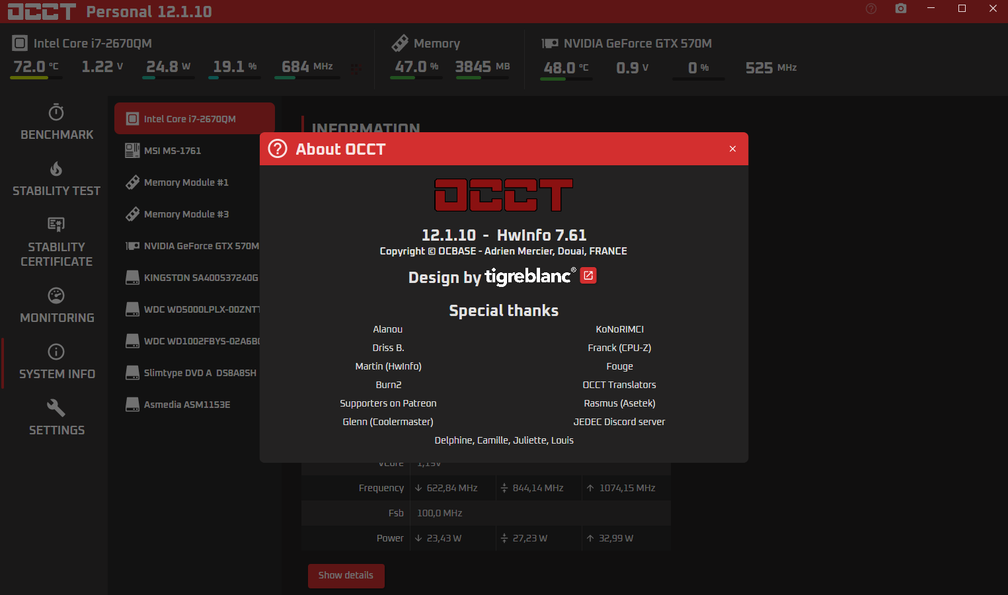Click 'Martin (HwInfo)' in special thanks
The image size is (1008, 595).
click(x=388, y=366)
